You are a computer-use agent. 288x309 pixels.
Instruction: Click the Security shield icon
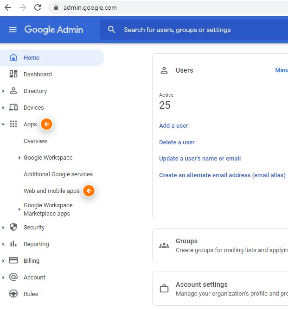coord(13,227)
